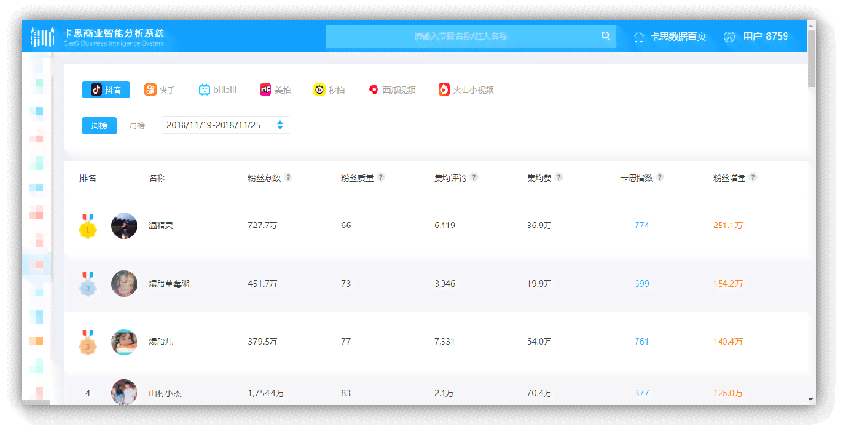This screenshot has height=430, width=841.
Task: Click the search box for programs or influencers
Action: tap(471, 36)
